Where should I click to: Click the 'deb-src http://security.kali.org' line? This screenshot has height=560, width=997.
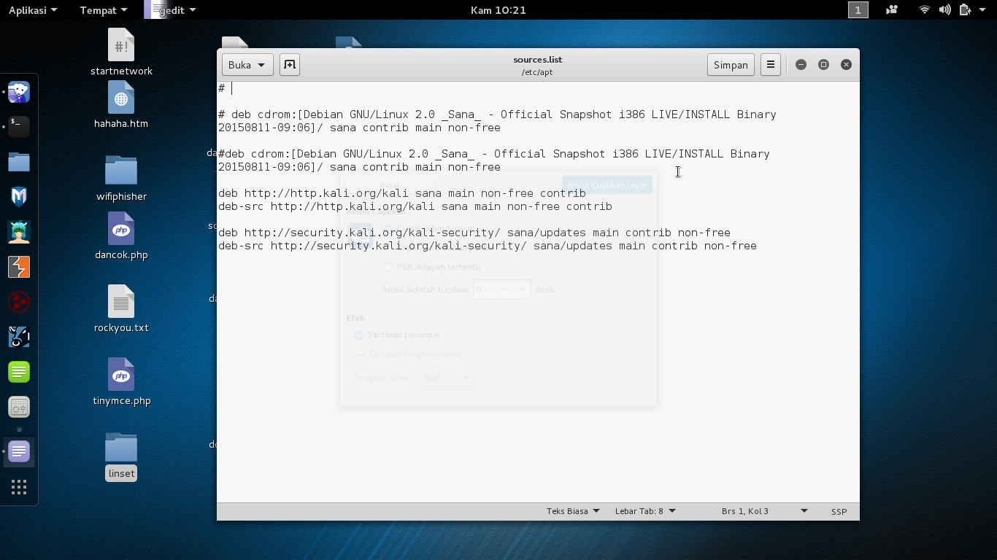tap(488, 246)
